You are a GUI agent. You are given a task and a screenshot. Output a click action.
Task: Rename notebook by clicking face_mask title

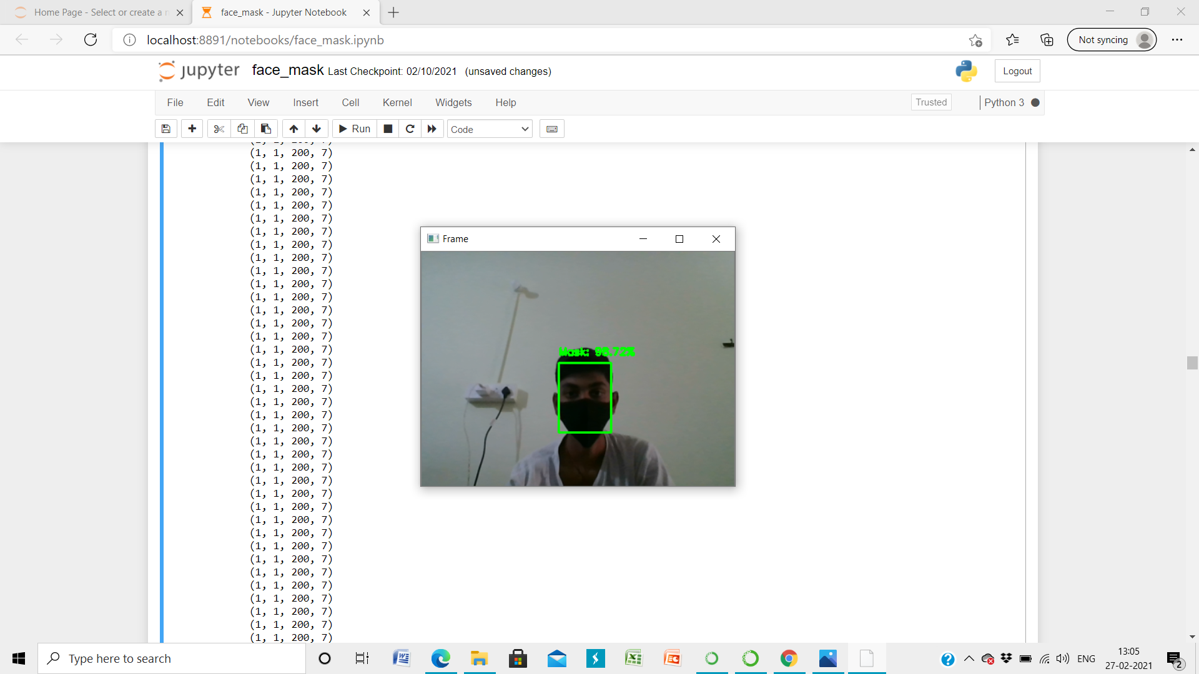coord(288,70)
